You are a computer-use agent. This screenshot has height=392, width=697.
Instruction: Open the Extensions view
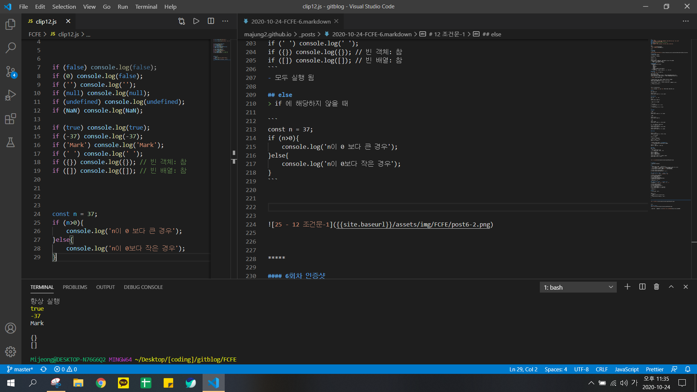click(x=11, y=119)
